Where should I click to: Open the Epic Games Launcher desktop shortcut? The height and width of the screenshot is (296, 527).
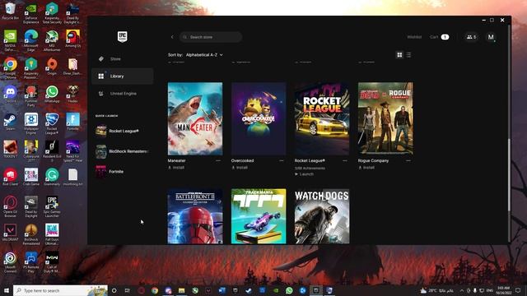tap(52, 206)
